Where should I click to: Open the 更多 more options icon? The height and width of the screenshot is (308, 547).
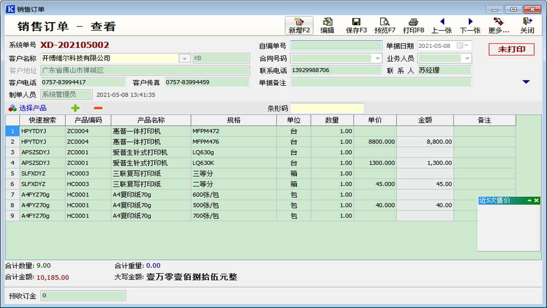(499, 25)
